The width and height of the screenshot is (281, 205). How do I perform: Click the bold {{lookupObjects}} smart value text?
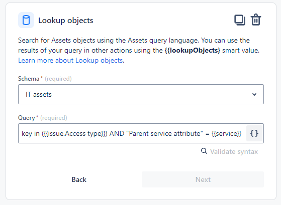193,51
